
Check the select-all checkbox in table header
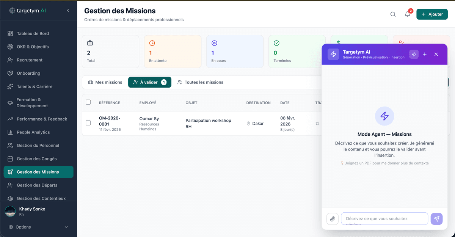89,102
